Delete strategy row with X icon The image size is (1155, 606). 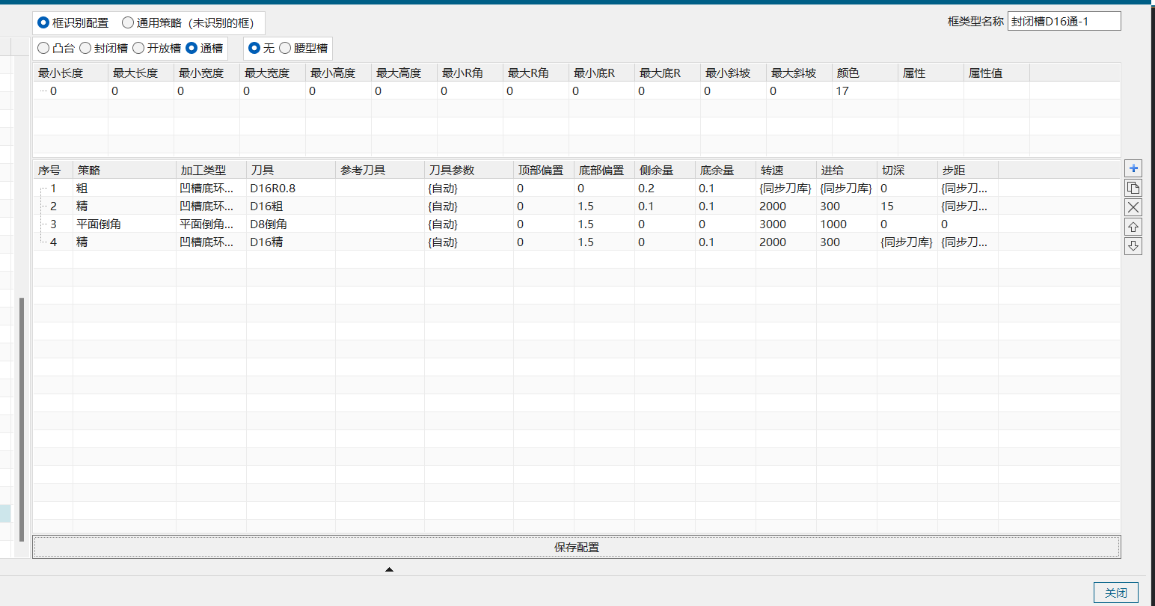(x=1133, y=207)
